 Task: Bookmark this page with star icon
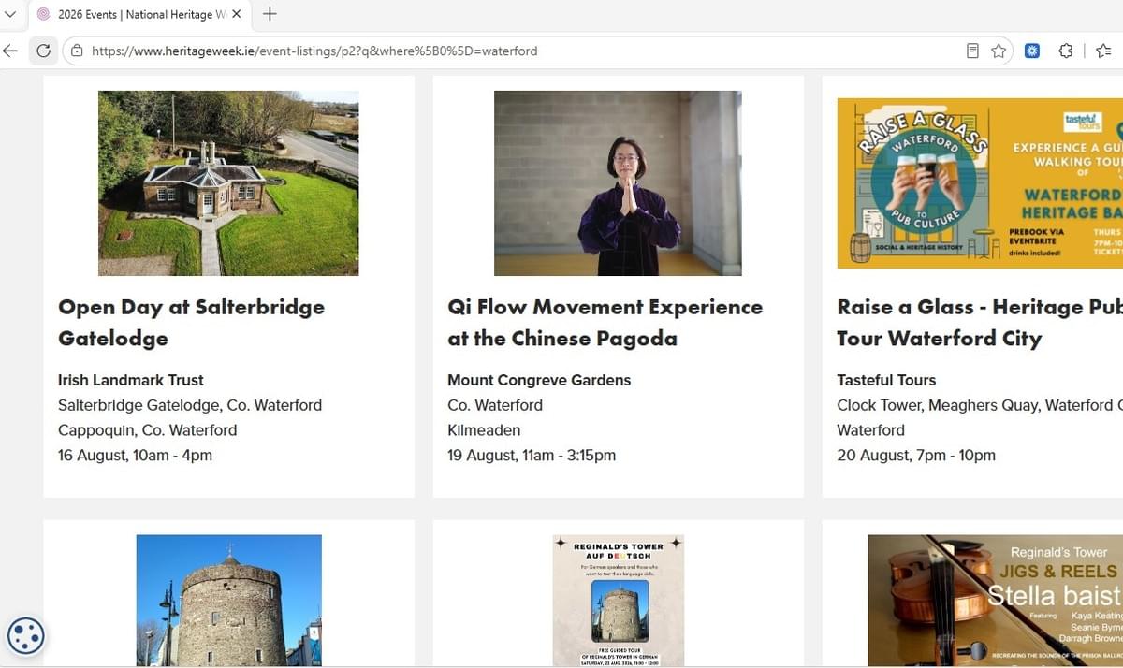click(x=999, y=51)
